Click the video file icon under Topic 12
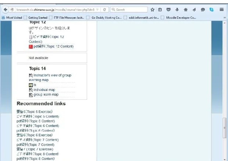 [31, 37]
